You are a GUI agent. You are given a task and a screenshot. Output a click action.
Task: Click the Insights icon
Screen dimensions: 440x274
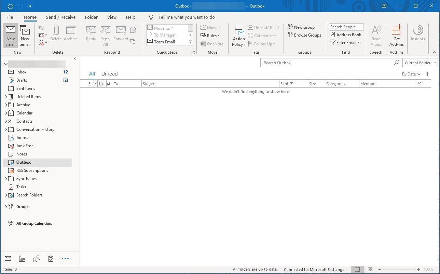[x=418, y=33]
